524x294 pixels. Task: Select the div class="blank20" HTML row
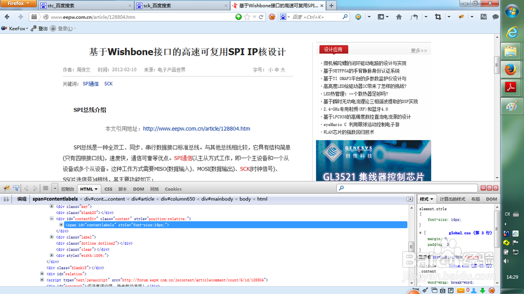point(85,212)
